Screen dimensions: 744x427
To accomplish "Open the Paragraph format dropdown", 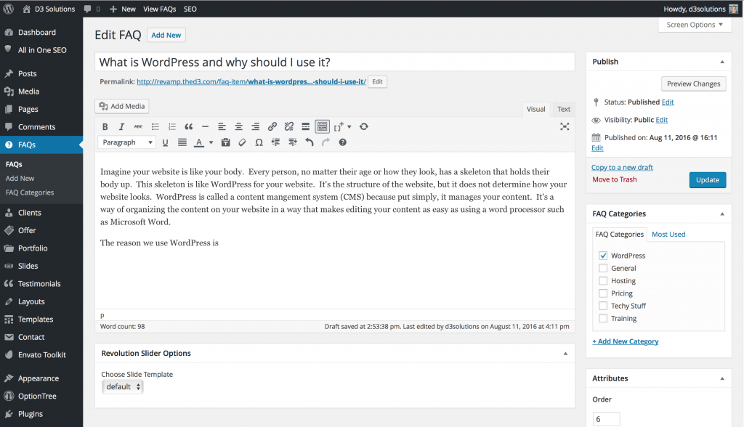I will (126, 142).
